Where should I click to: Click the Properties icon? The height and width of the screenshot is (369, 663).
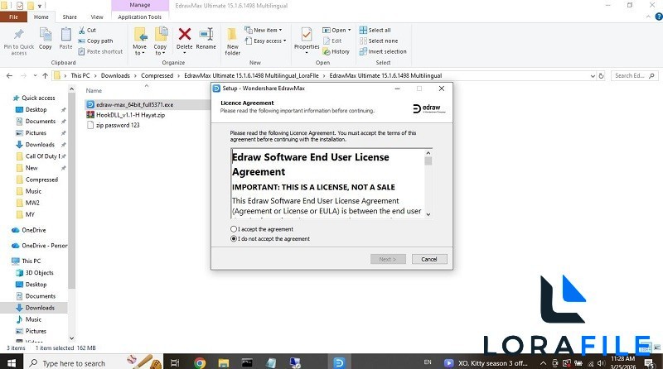[x=307, y=35]
